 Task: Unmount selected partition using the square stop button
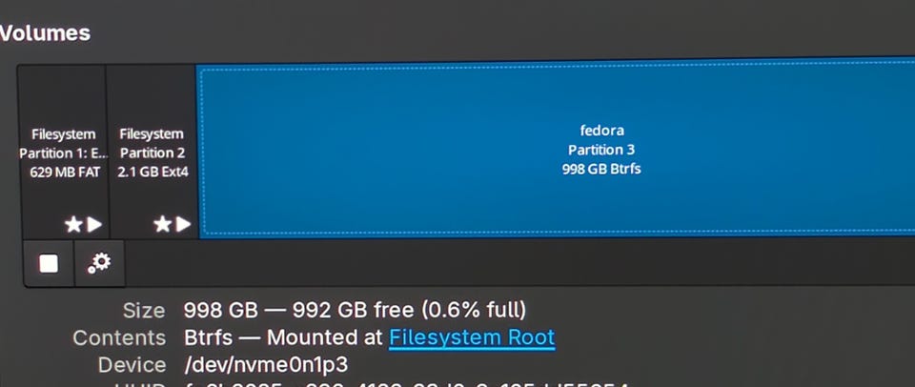(x=49, y=264)
